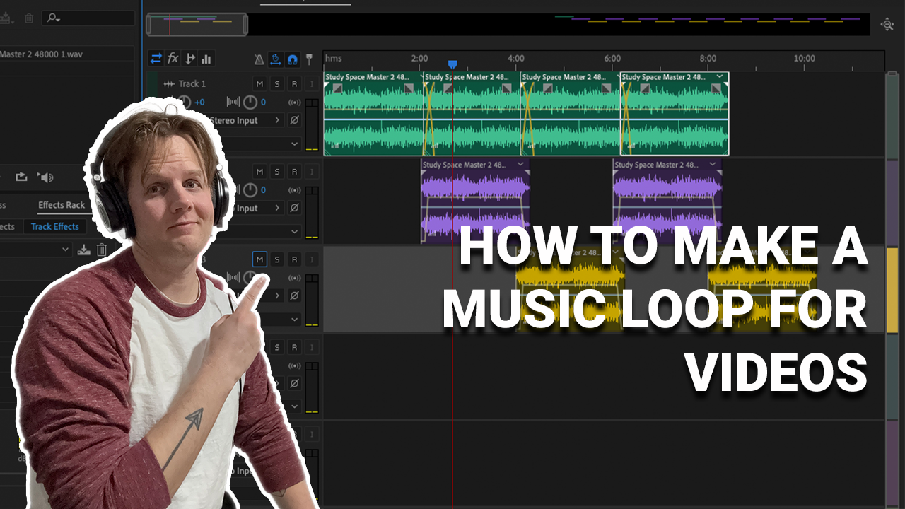
Task: Click the zoom navigator overview bar
Action: click(508, 24)
